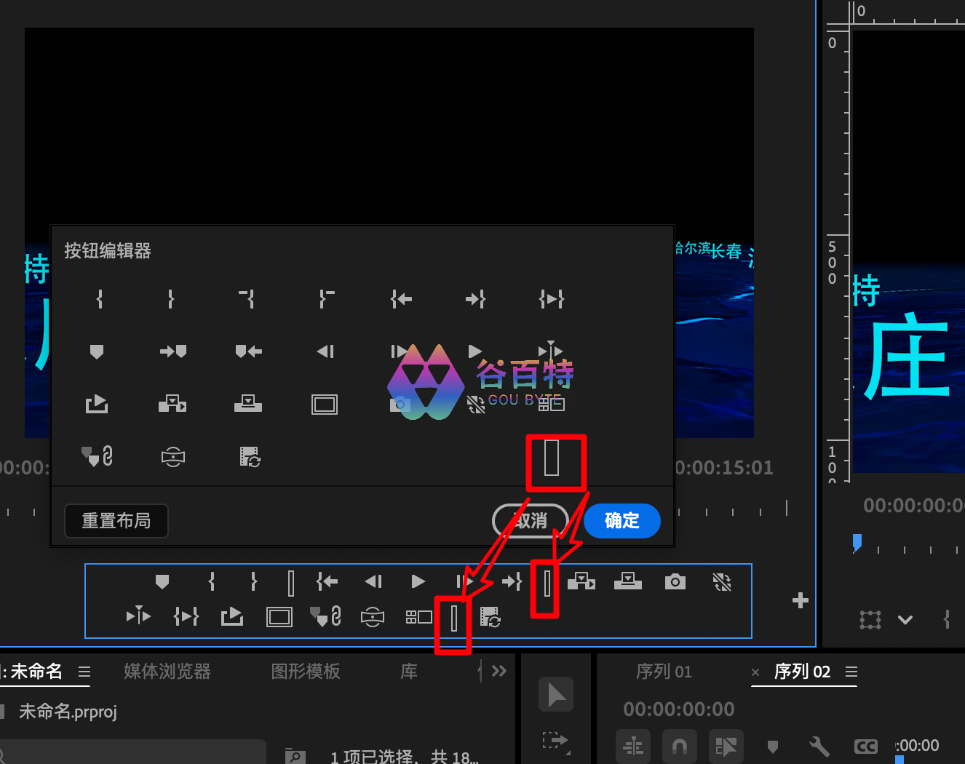
Task: Select the Selection arrow tool
Action: point(556,694)
